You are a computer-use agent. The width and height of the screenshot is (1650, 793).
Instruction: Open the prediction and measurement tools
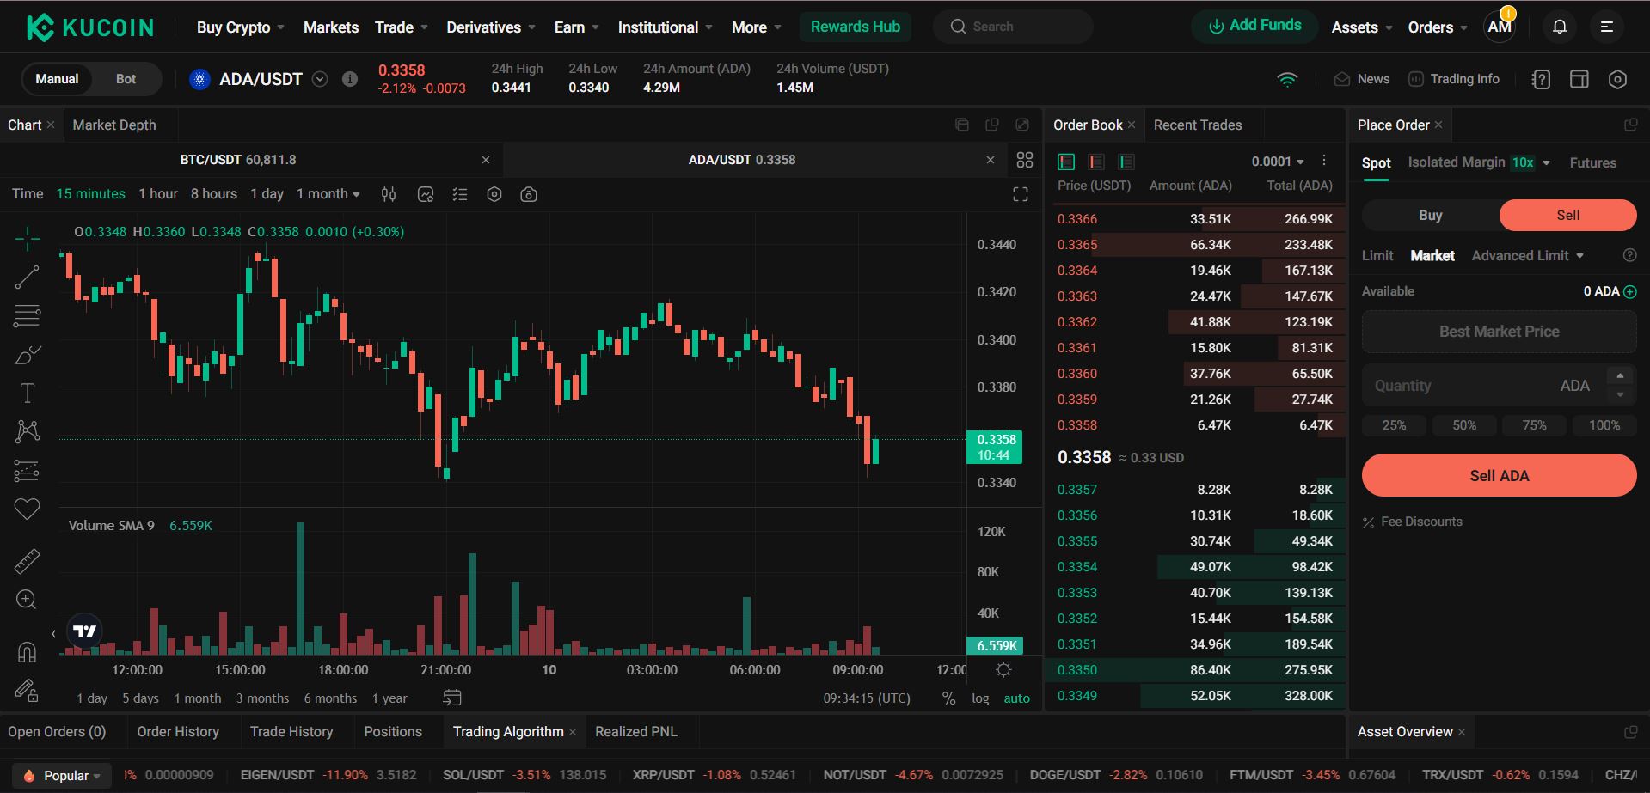click(x=28, y=471)
